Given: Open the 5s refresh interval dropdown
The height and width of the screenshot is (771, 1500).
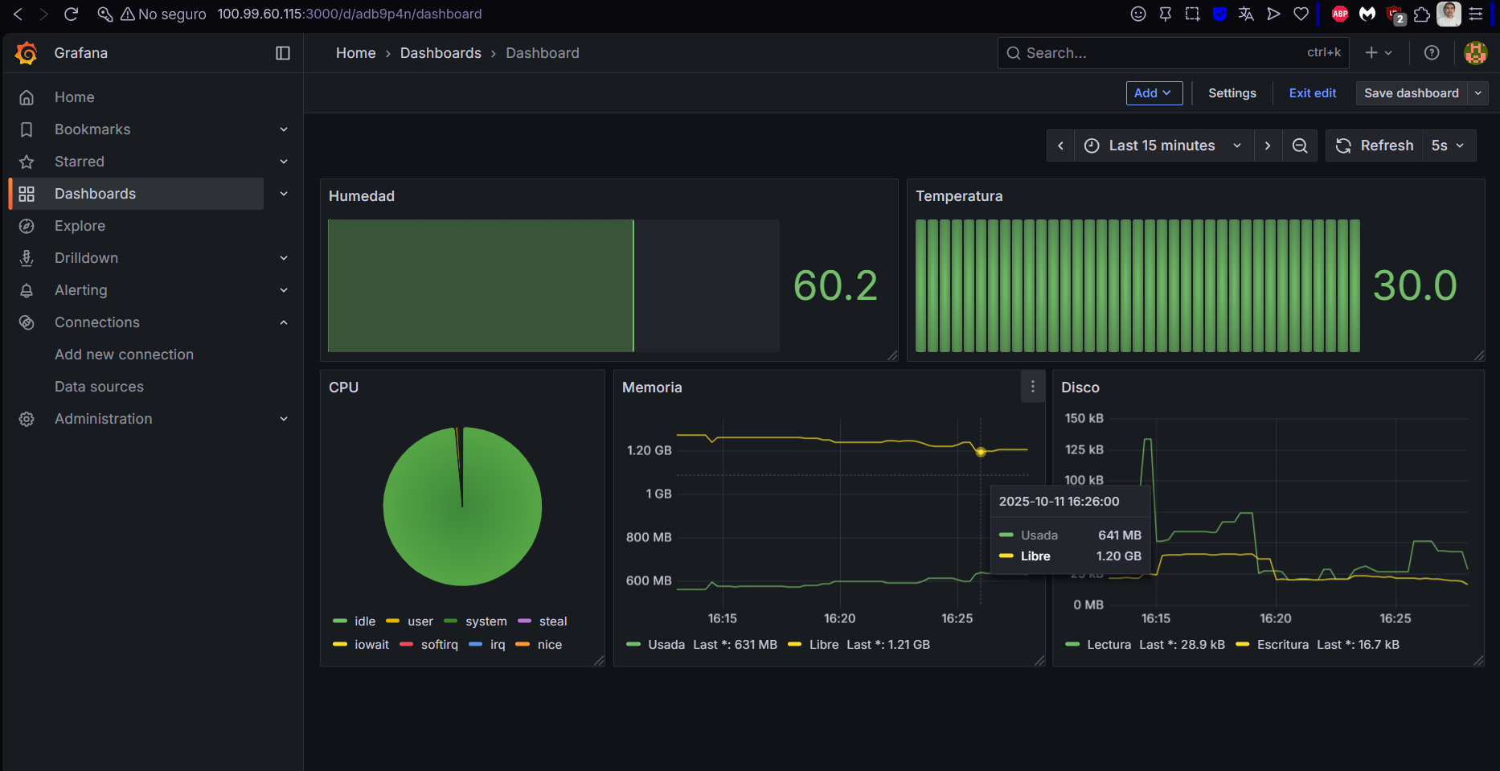Looking at the screenshot, I should pos(1449,146).
